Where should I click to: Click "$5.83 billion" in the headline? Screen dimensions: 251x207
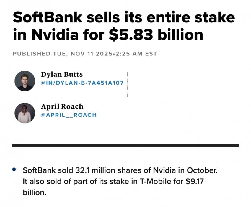click(156, 34)
